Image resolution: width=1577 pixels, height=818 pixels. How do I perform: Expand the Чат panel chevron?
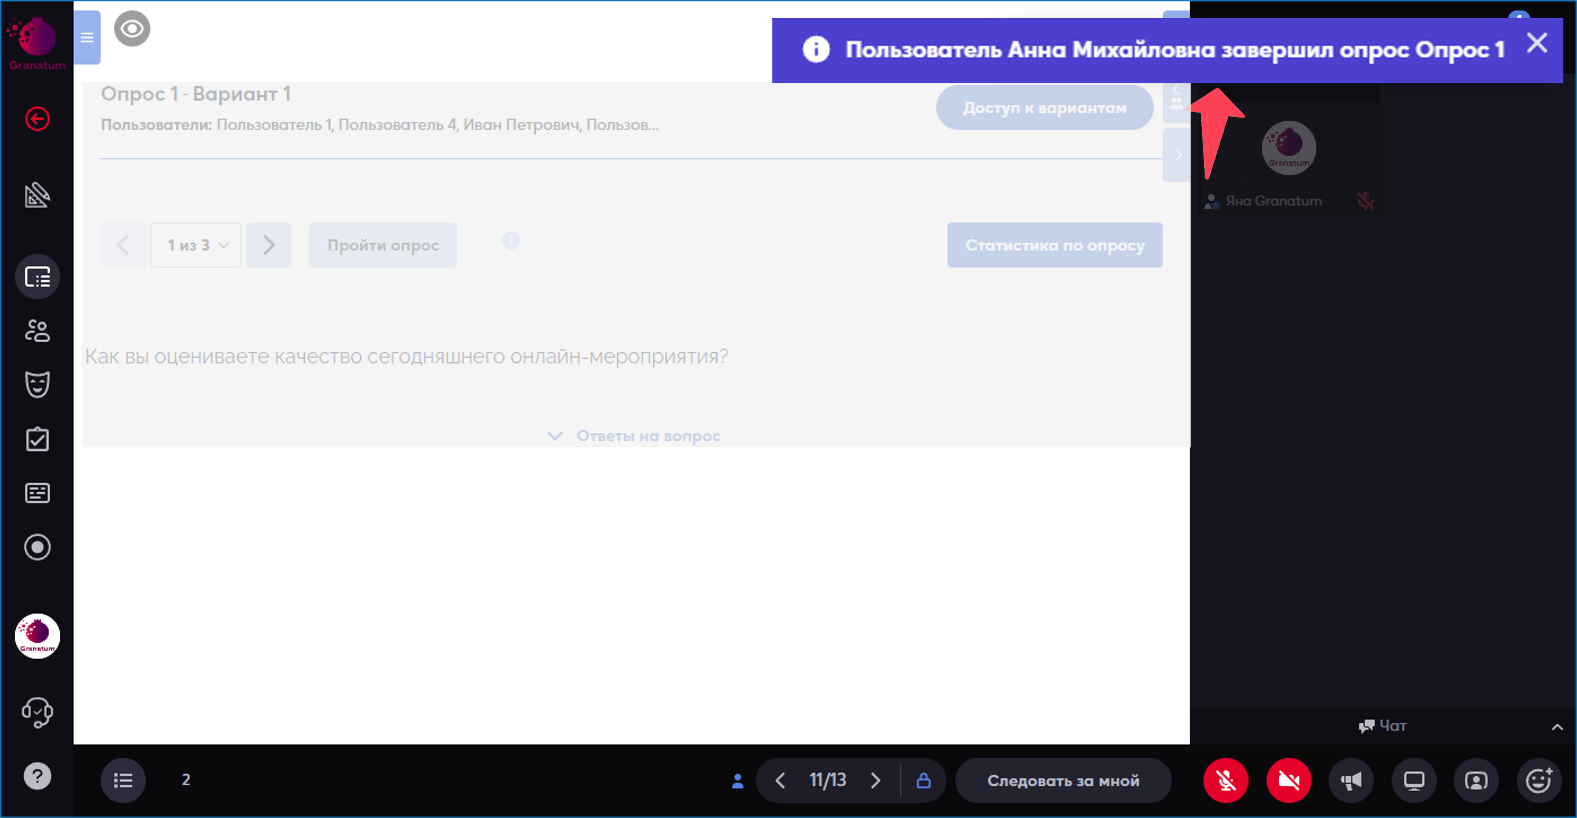[x=1557, y=727]
